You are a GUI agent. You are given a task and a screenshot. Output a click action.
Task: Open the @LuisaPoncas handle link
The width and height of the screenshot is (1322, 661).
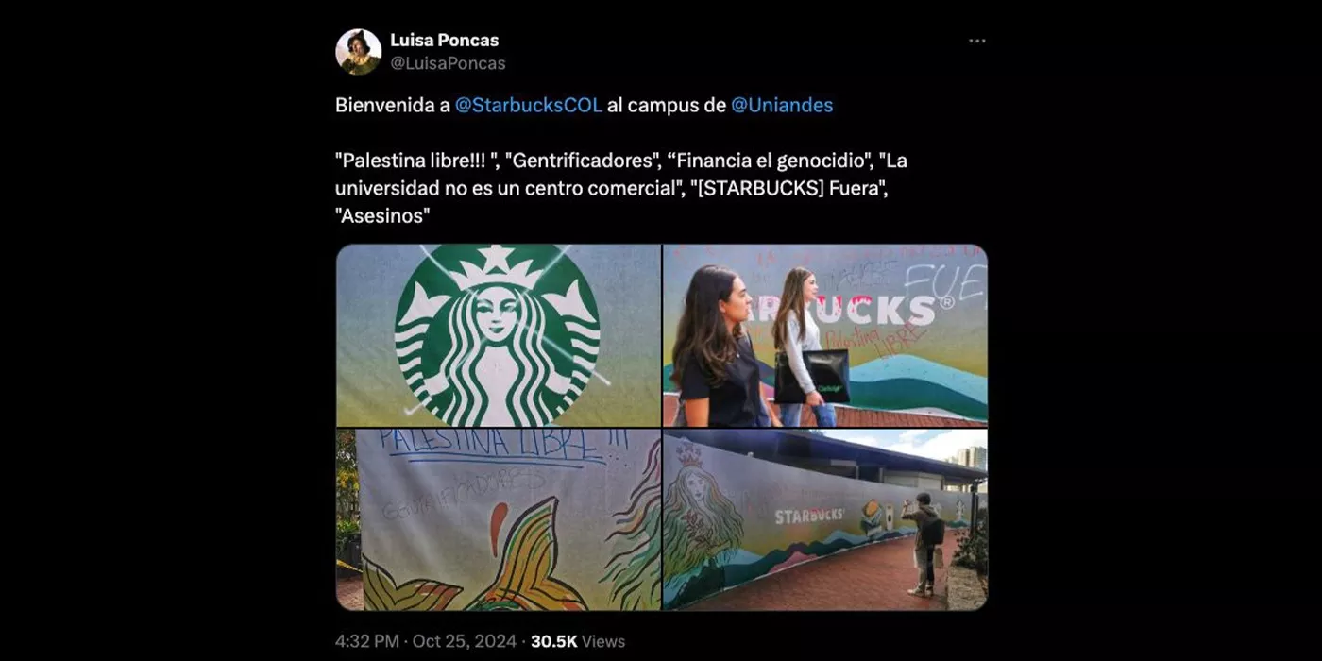click(448, 63)
